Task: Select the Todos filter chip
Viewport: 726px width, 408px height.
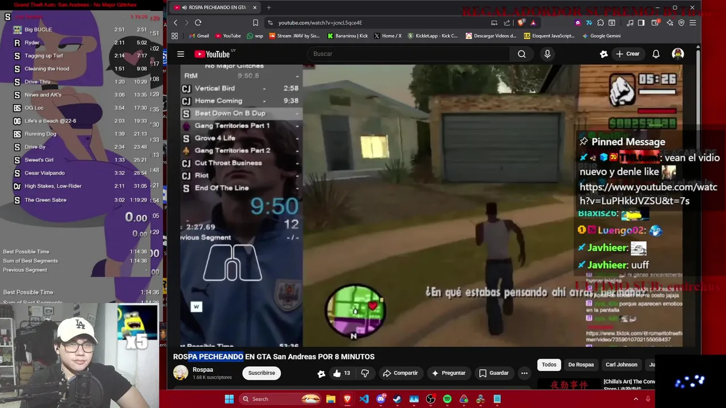Action: click(549, 364)
